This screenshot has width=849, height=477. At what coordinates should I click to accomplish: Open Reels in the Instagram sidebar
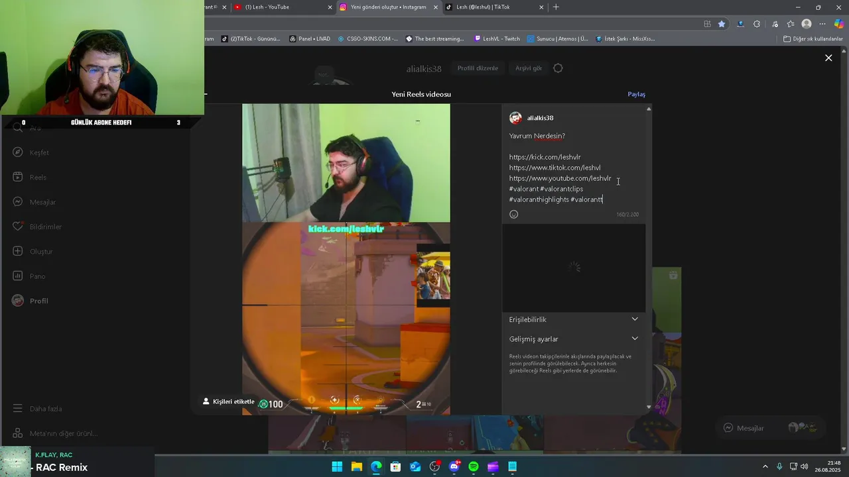point(30,177)
